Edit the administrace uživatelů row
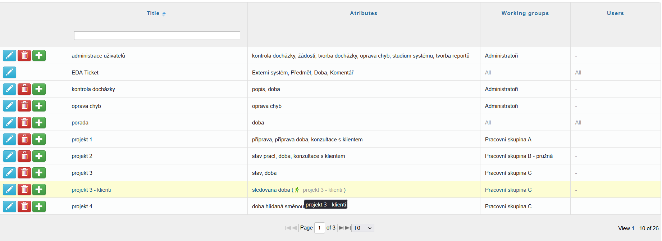662x241 pixels. (9, 56)
